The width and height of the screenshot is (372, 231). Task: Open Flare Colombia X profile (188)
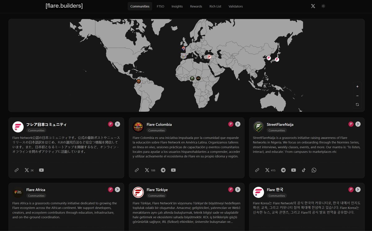point(150,170)
